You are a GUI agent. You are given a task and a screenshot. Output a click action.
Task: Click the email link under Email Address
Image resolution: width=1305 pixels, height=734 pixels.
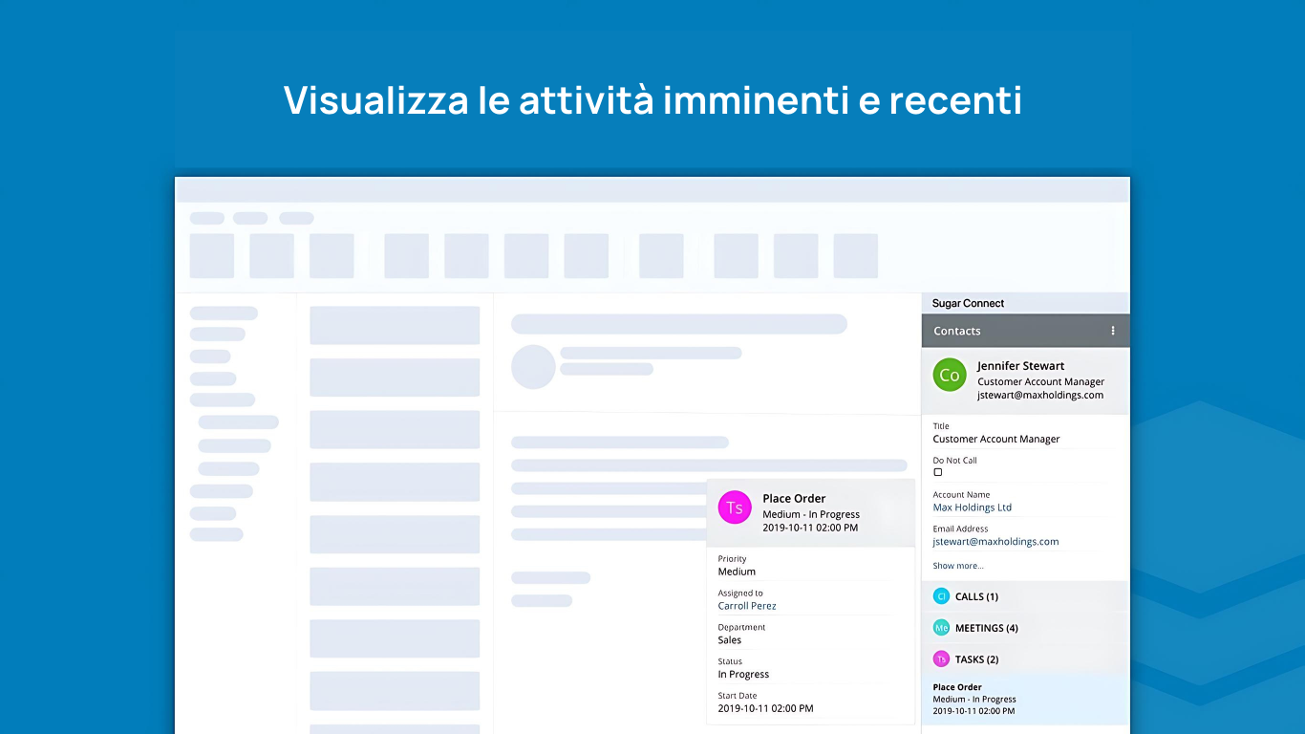[995, 542]
